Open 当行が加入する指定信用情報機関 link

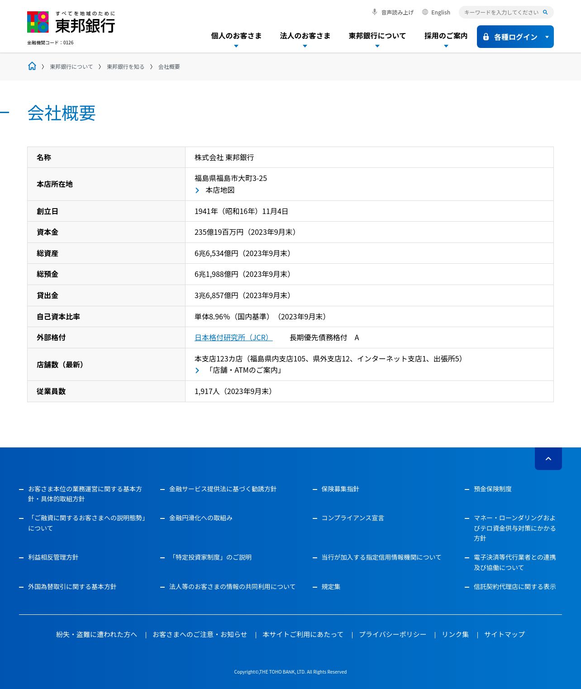(381, 557)
